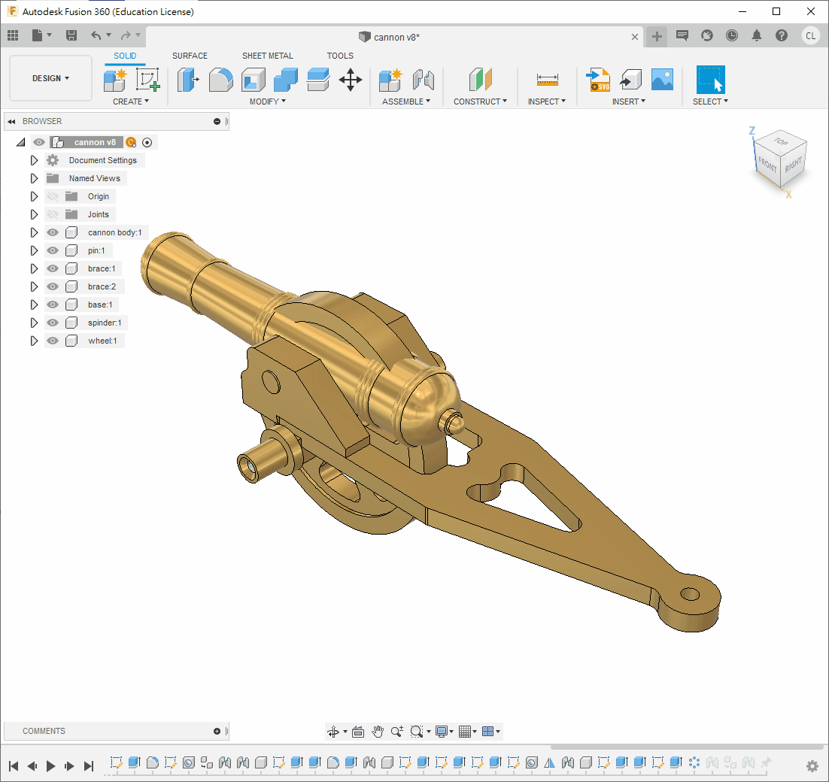Image resolution: width=829 pixels, height=782 pixels.
Task: Switch to the SHEET METAL tab
Action: (x=267, y=56)
